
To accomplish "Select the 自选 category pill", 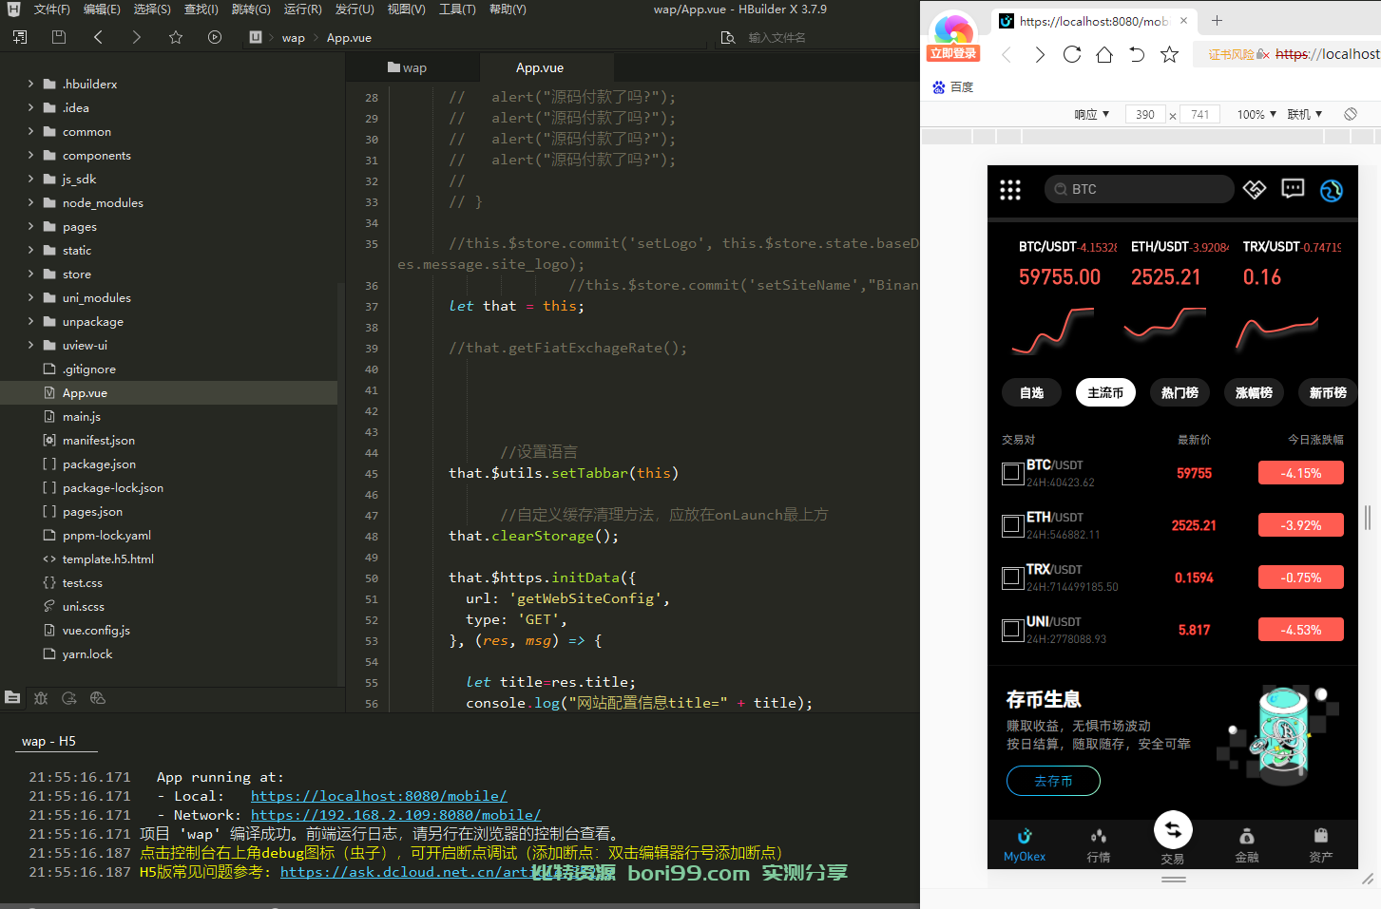I will pos(1031,392).
